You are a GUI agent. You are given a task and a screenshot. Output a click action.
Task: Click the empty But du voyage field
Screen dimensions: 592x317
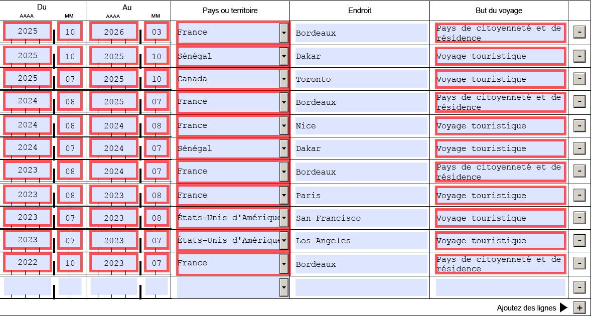coord(500,287)
